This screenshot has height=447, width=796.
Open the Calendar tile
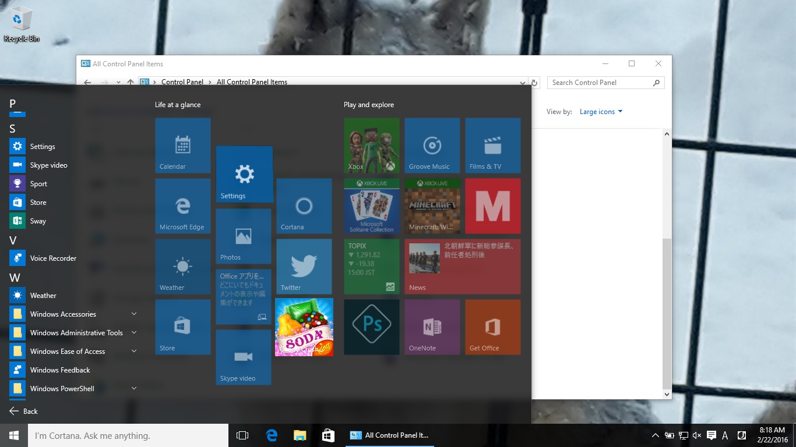[183, 146]
